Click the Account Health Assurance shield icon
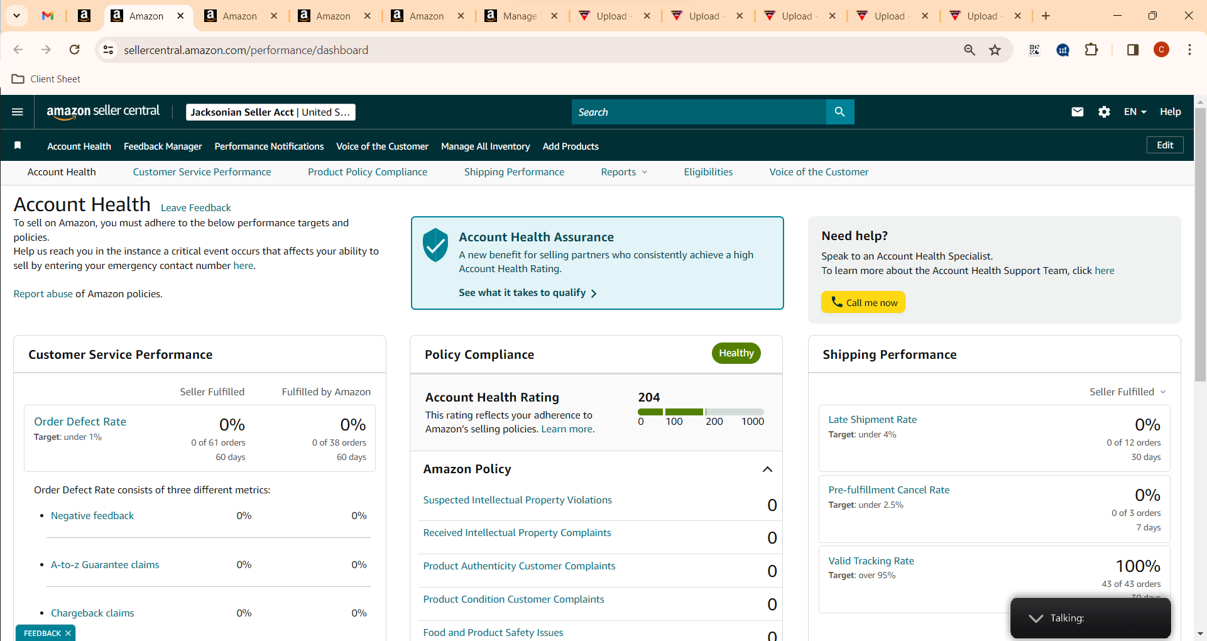Screen dimensions: 1207x641 point(435,245)
